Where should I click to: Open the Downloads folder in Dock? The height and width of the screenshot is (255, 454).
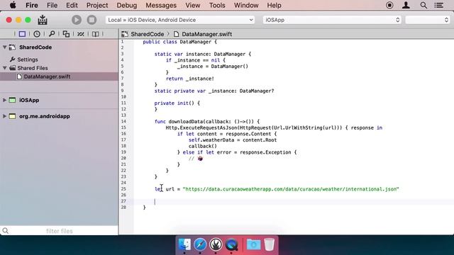tap(253, 244)
